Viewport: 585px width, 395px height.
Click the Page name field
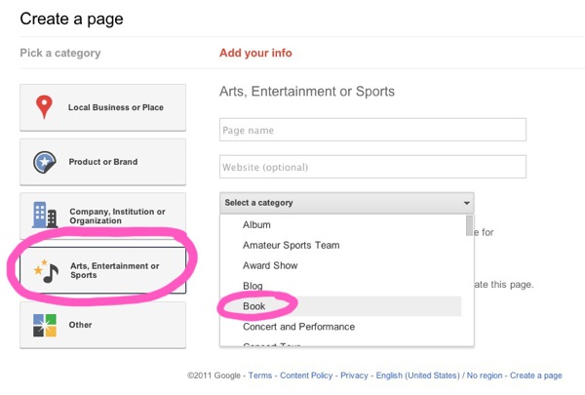pos(372,130)
